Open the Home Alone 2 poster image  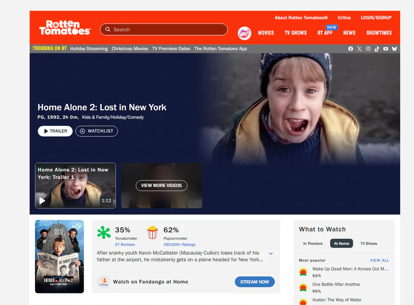(x=59, y=256)
